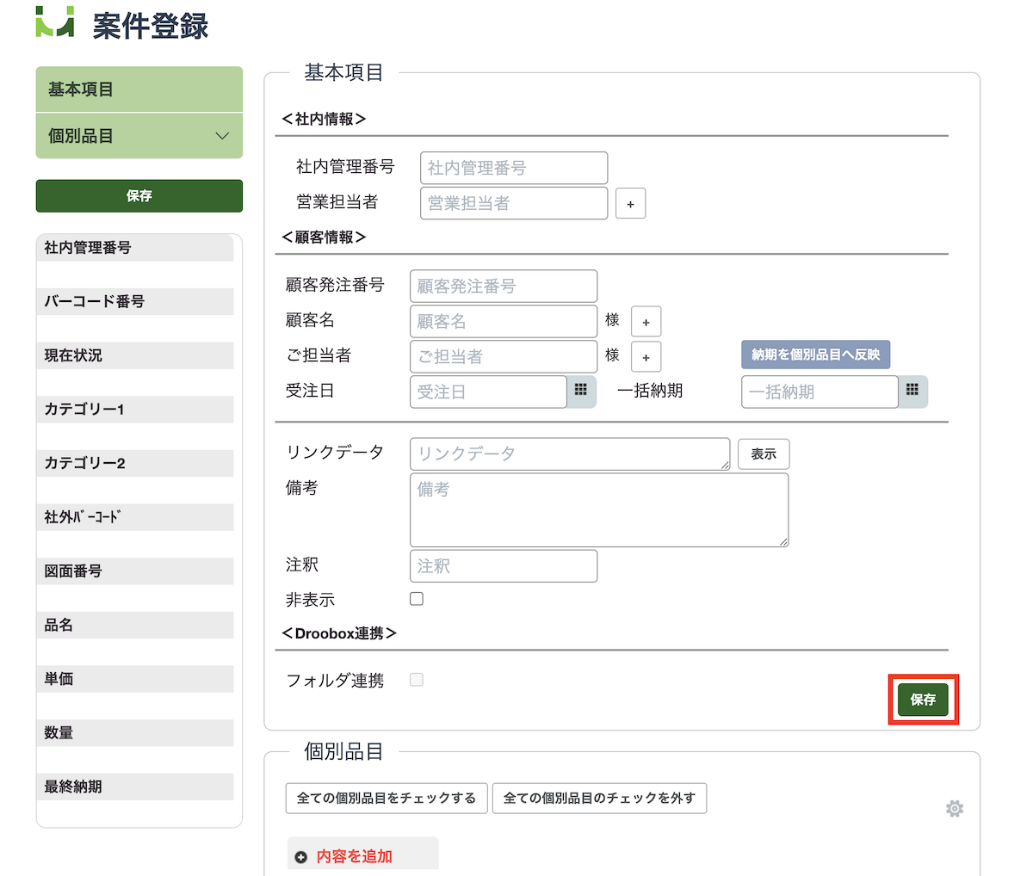This screenshot has width=1033, height=876.
Task: Click 全ての個別品目のチェックを外す button
Action: [599, 799]
